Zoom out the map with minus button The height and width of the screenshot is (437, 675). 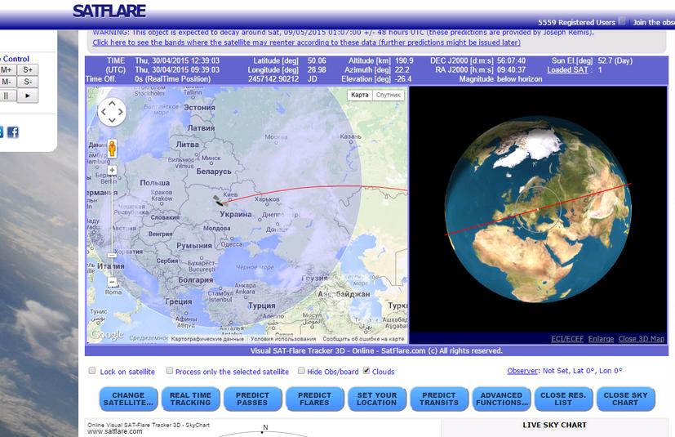(x=112, y=282)
